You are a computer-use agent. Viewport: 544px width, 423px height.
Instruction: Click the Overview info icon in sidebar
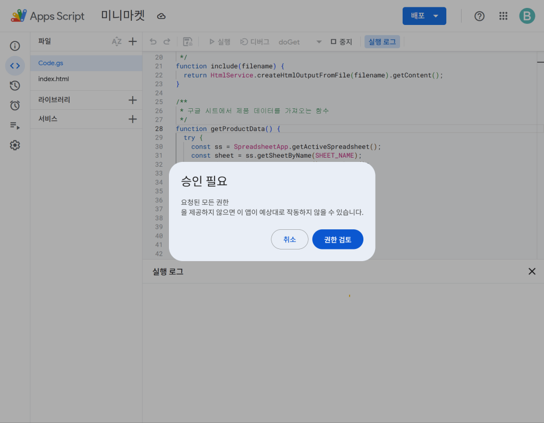tap(15, 46)
